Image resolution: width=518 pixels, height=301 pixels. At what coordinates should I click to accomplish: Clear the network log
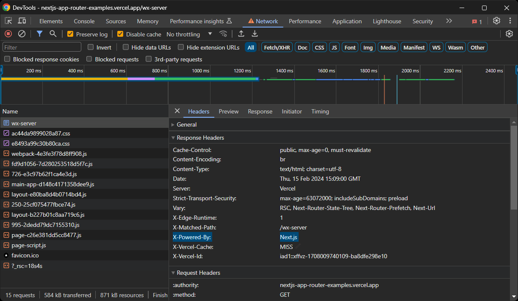coord(22,34)
